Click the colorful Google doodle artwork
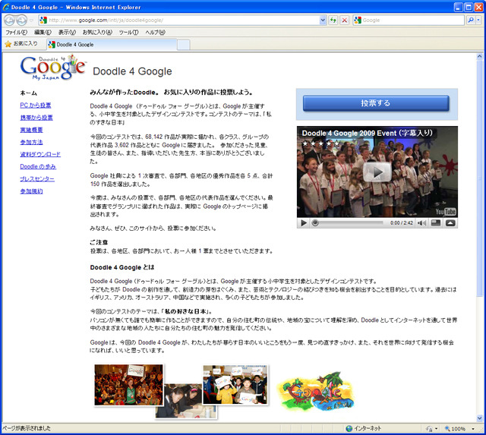This screenshot has width=486, height=435. point(315,392)
